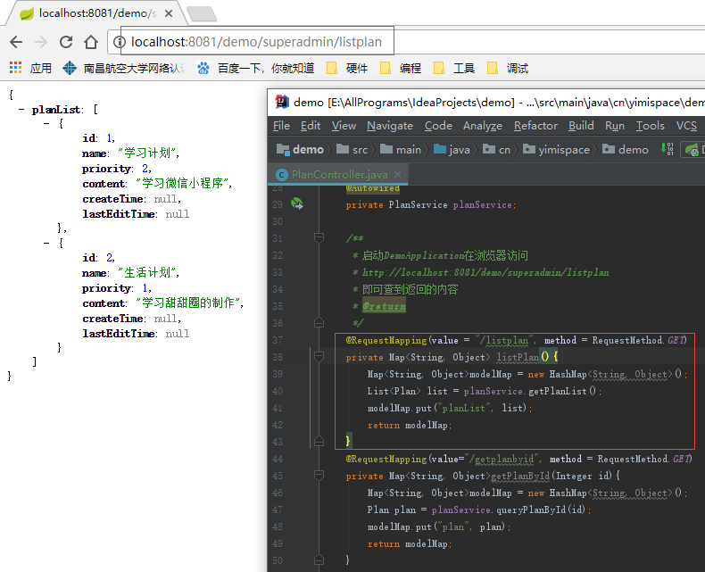Open a new browser tab
705x572 pixels.
[202, 14]
